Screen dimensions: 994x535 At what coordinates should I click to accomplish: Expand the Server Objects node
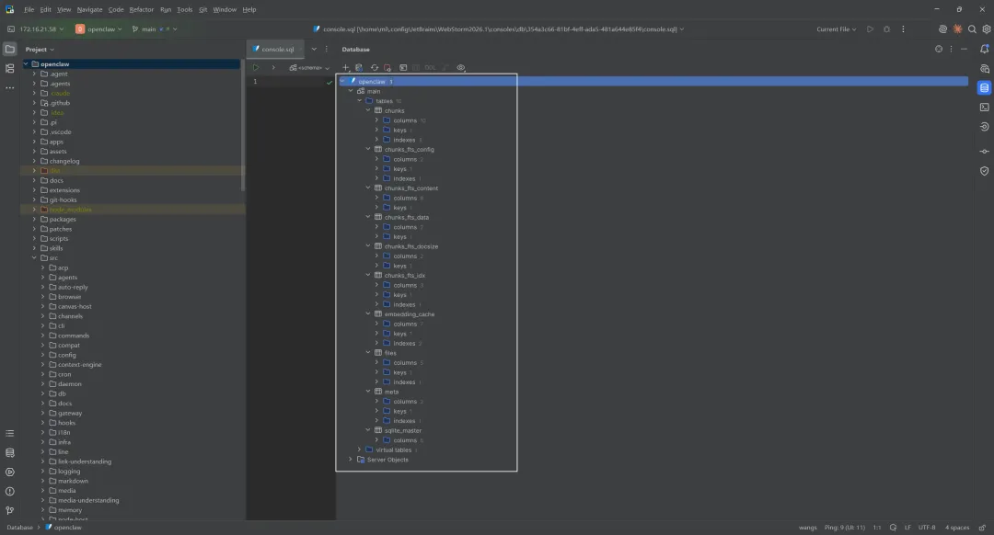tap(350, 460)
